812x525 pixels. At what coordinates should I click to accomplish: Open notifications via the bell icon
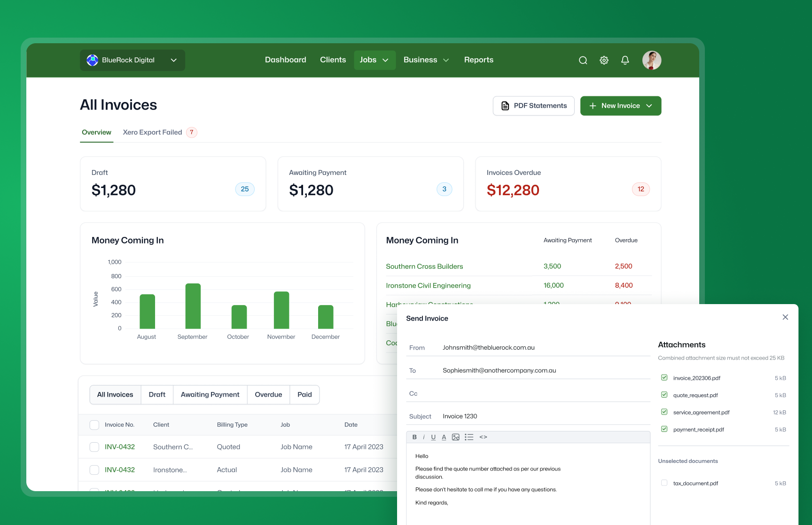[x=625, y=60]
